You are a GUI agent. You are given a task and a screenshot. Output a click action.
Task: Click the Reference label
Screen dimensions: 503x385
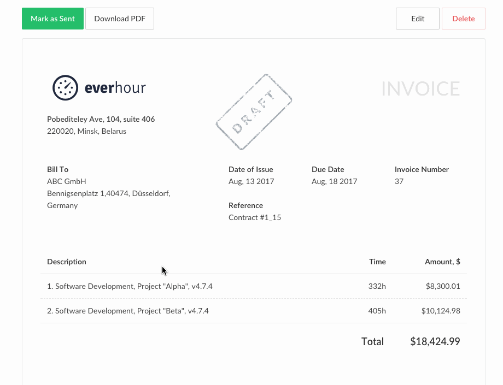coord(245,206)
